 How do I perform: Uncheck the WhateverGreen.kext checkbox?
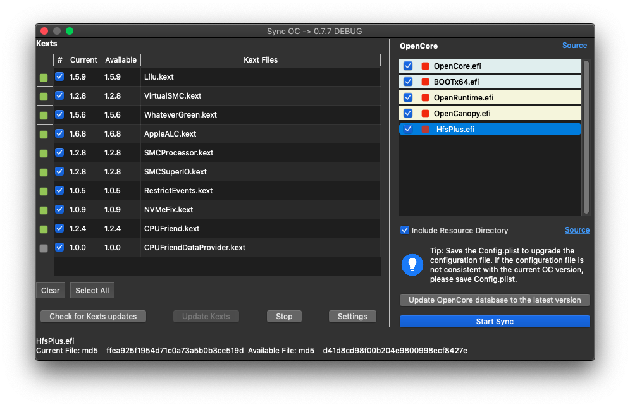(x=59, y=114)
